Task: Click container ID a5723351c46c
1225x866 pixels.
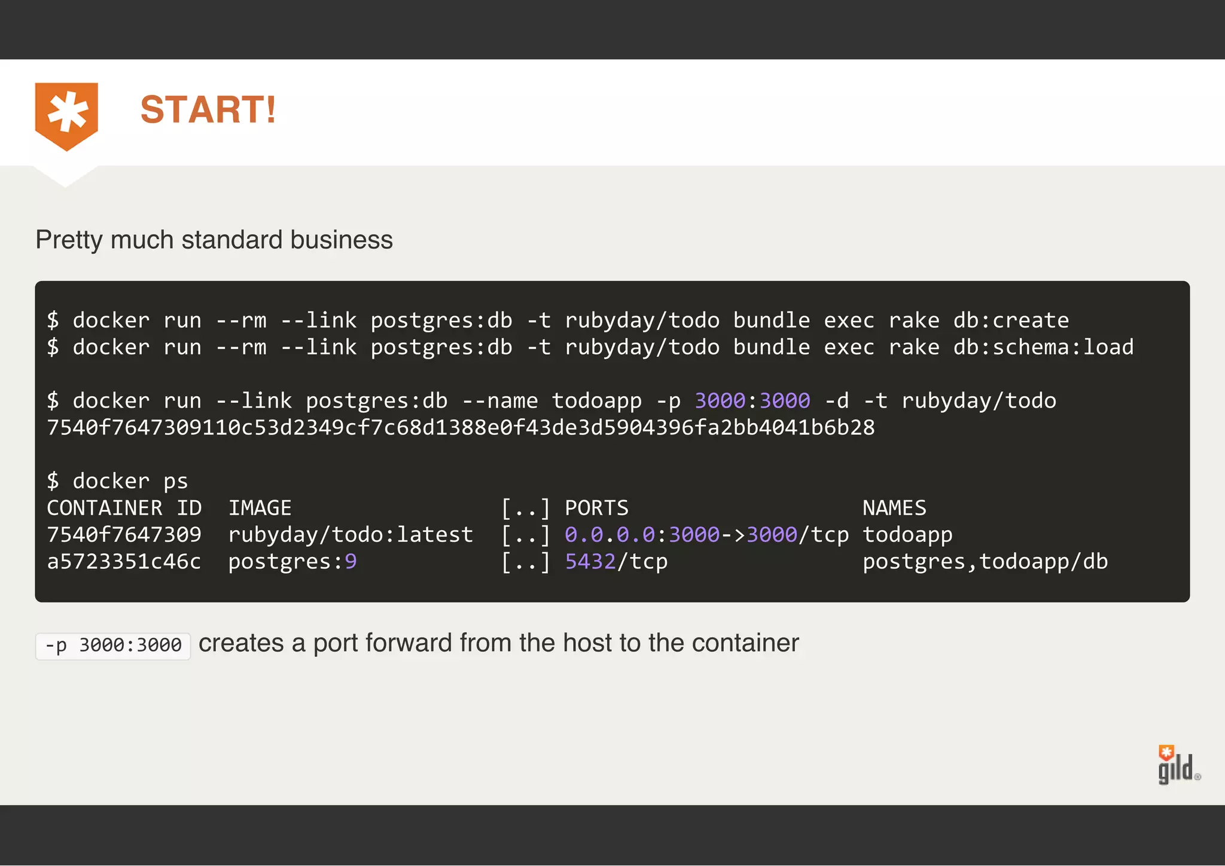Action: 124,562
